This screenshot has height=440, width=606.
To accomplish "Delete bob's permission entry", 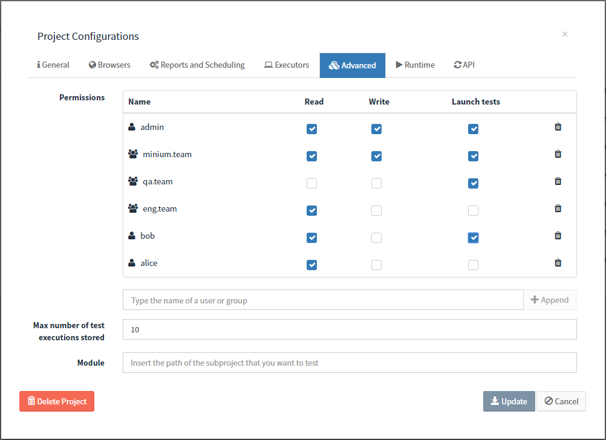I will click(558, 235).
